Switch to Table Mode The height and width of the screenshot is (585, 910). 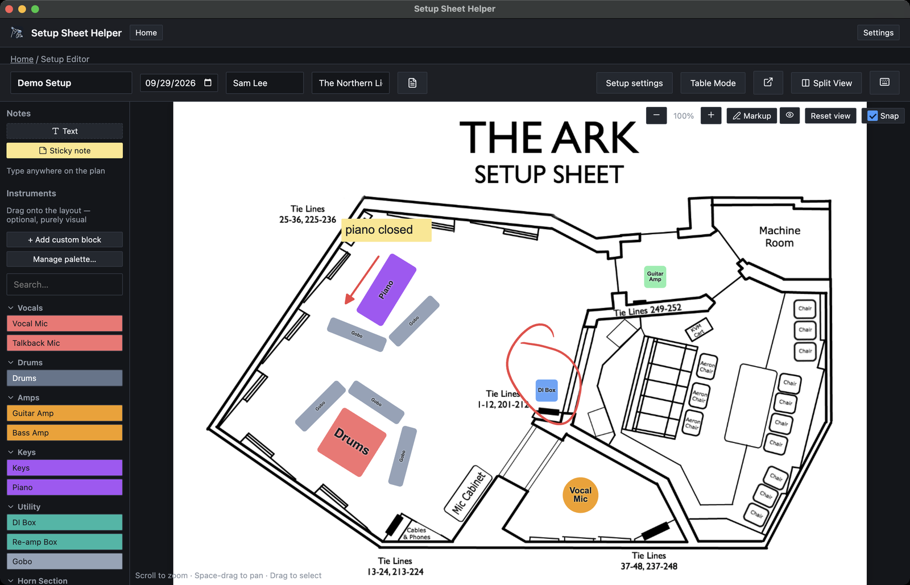[713, 83]
